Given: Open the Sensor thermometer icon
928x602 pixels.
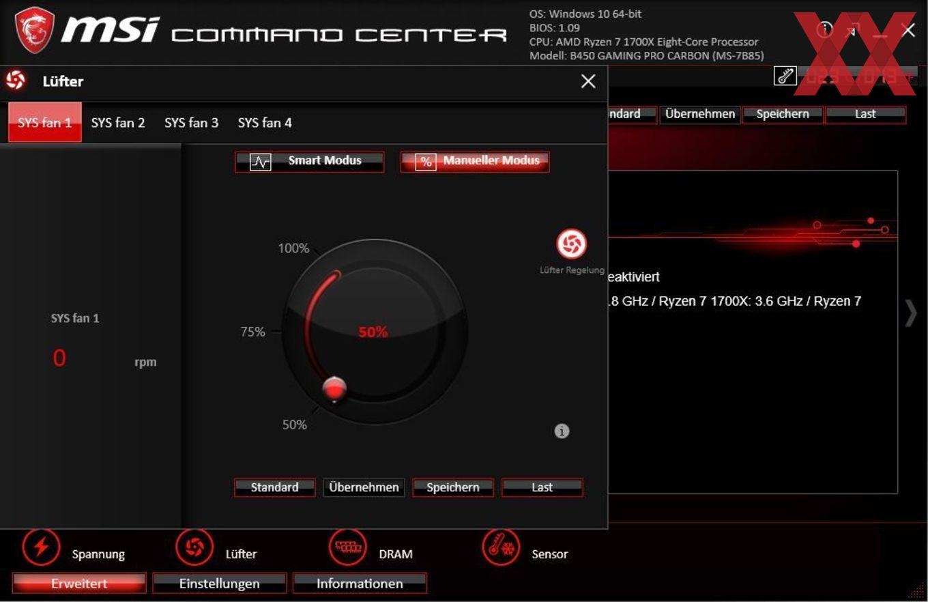Looking at the screenshot, I should tap(501, 547).
